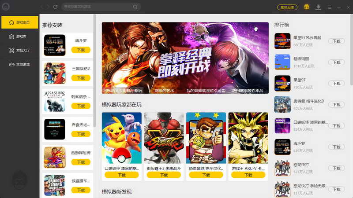This screenshot has height=198, width=353.
Task: Open the hamburger menu icon
Action: 330,7
